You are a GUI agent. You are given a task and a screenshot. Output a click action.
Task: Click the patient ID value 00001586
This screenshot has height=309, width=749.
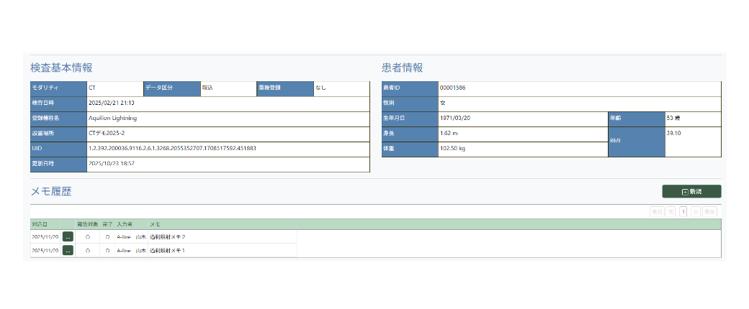pyautogui.click(x=453, y=88)
